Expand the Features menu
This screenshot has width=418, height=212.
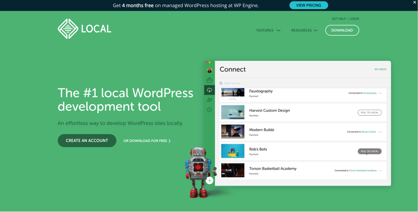coord(268,30)
